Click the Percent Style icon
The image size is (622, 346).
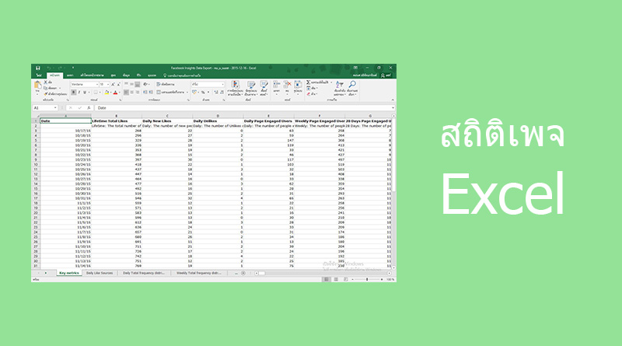(x=203, y=93)
